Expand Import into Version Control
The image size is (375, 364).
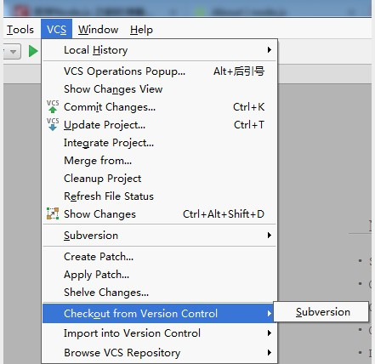(x=160, y=333)
